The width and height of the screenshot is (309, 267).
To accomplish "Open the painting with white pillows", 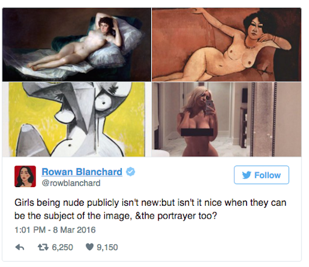I will [76, 45].
